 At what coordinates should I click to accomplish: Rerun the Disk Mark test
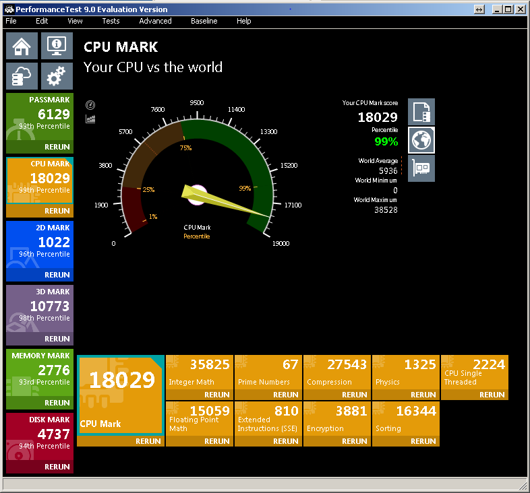click(40, 467)
